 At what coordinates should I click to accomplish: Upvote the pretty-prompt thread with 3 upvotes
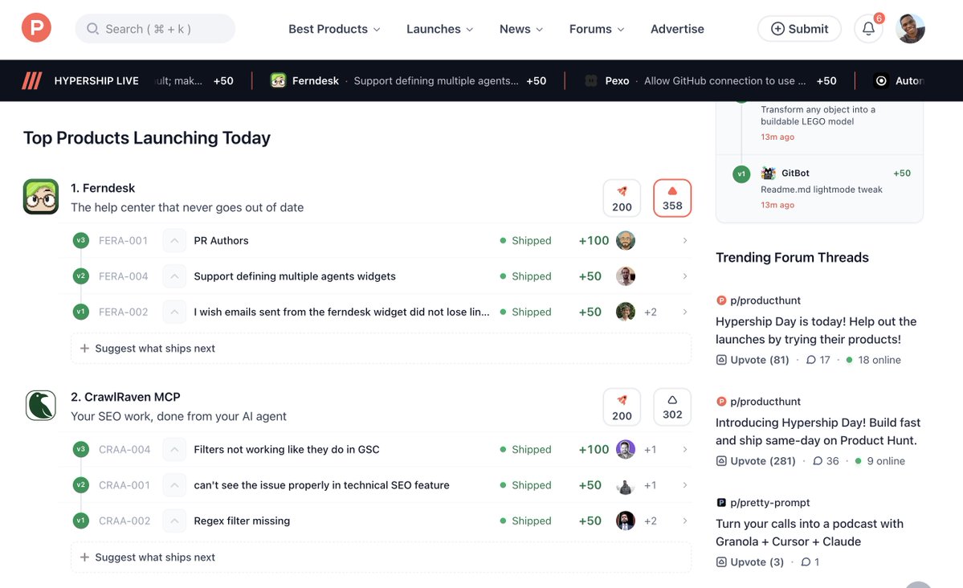click(x=750, y=562)
